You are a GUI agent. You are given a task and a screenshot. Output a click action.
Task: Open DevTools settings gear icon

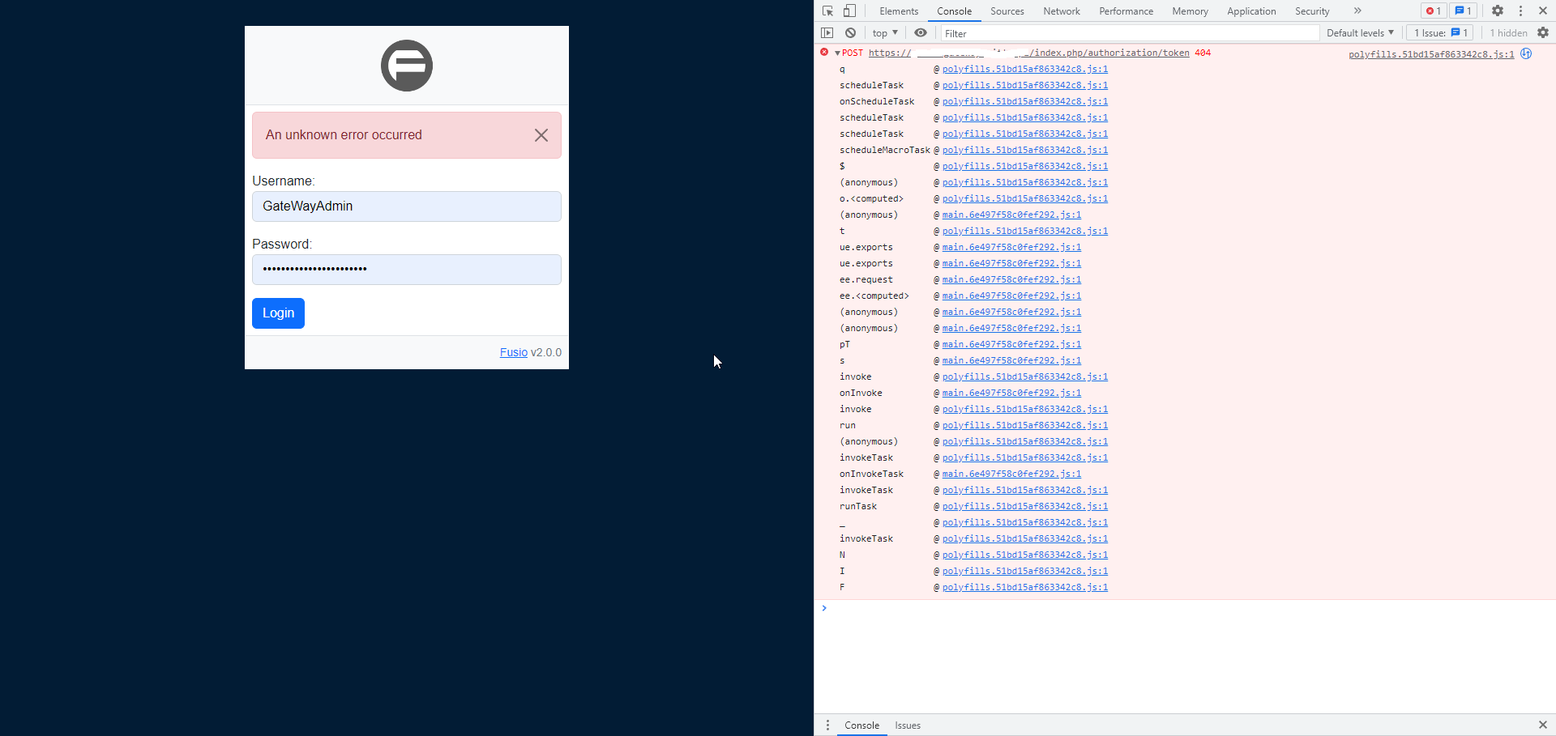pos(1498,11)
